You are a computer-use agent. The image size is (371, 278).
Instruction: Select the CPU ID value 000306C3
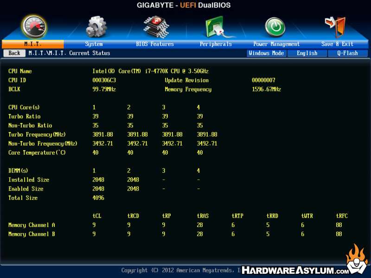[104, 80]
